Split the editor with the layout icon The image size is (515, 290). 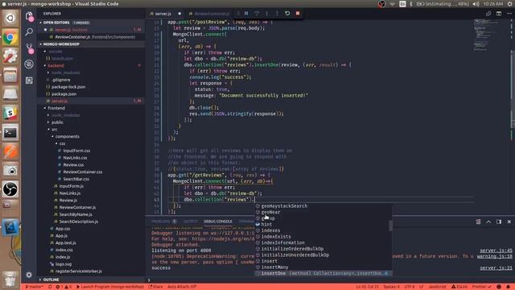coord(499,14)
